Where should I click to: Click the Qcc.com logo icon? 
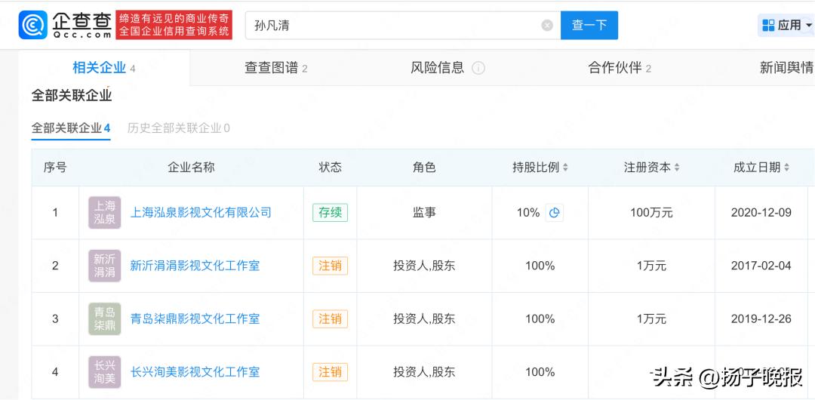tap(33, 25)
